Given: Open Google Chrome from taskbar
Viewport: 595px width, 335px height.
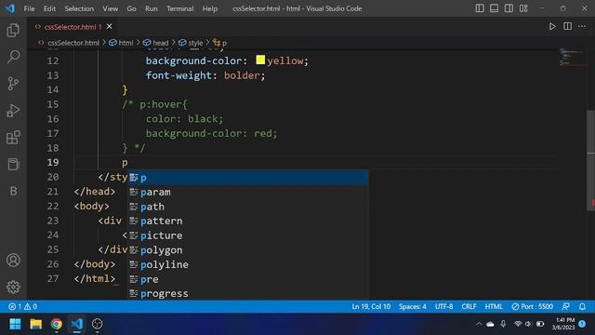Looking at the screenshot, I should [57, 324].
